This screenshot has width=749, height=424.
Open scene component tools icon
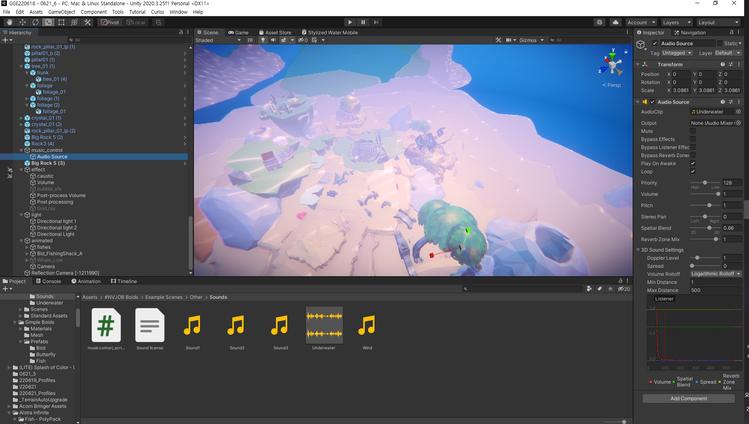pyautogui.click(x=499, y=40)
